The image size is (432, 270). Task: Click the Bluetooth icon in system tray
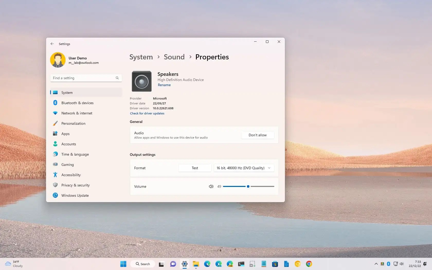tap(388, 264)
